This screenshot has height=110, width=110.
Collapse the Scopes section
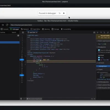point(103,69)
